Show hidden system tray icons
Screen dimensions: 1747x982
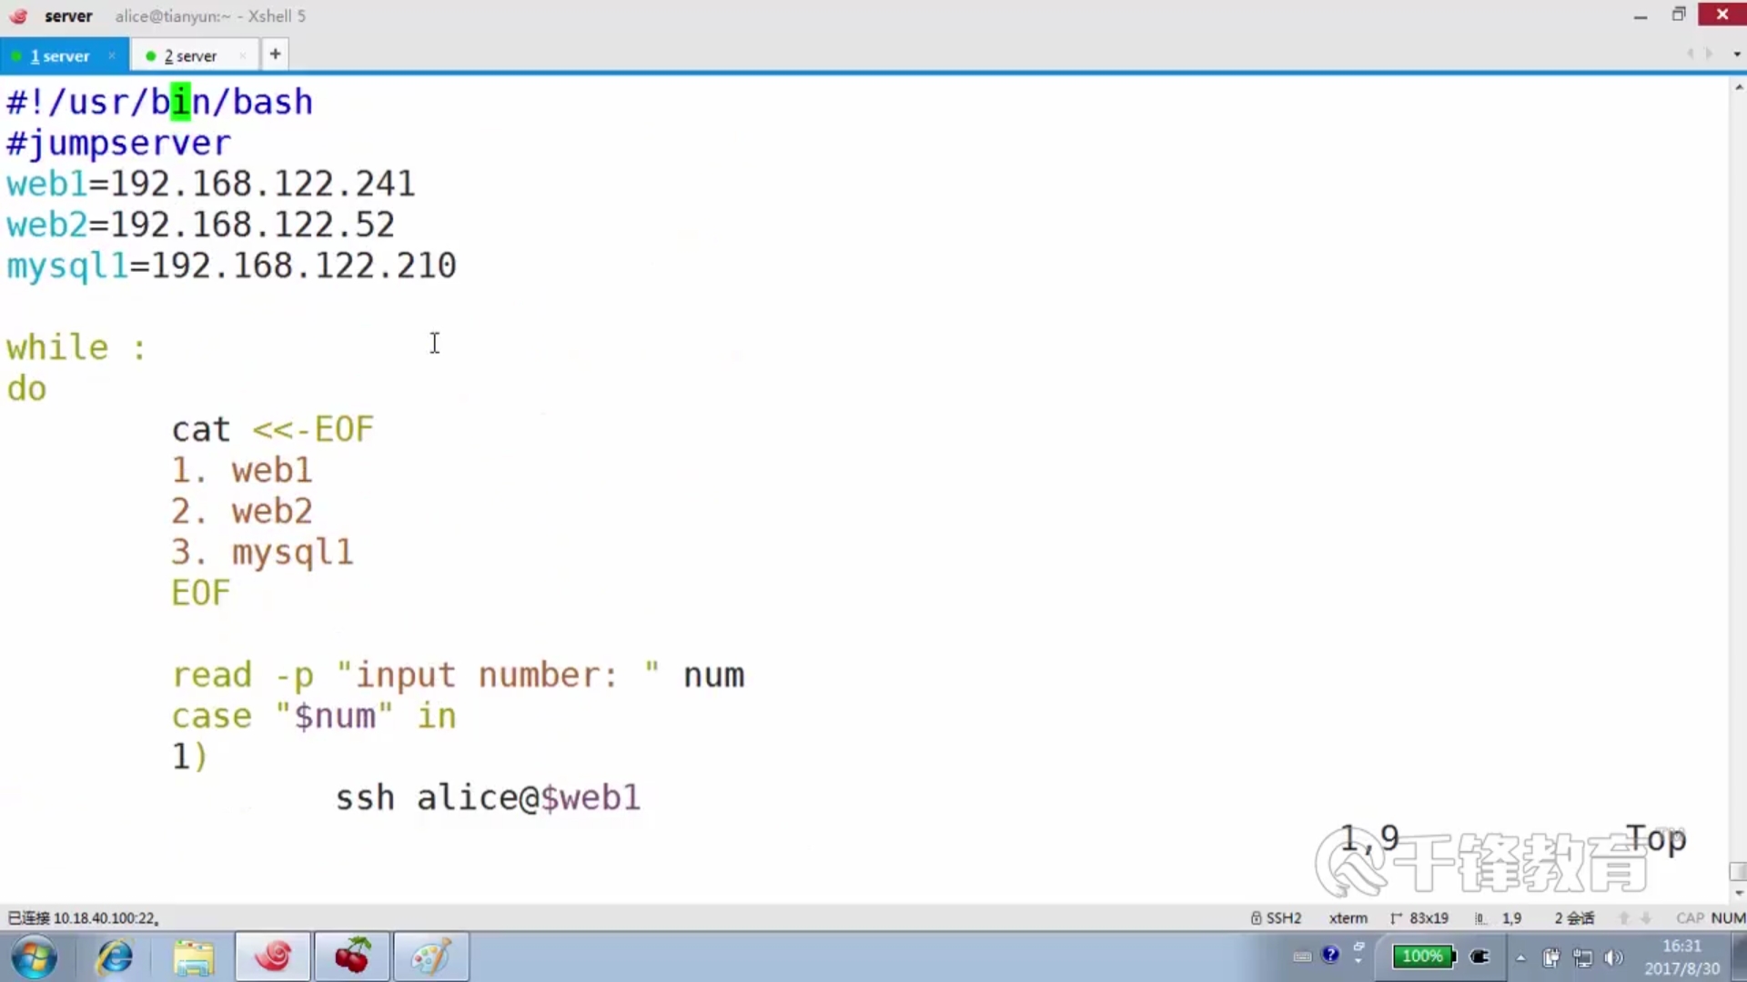(x=1520, y=957)
